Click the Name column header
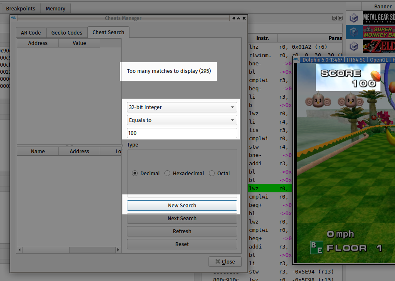 point(38,151)
